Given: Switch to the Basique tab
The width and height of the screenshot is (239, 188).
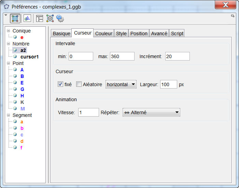Looking at the screenshot, I should (61, 33).
